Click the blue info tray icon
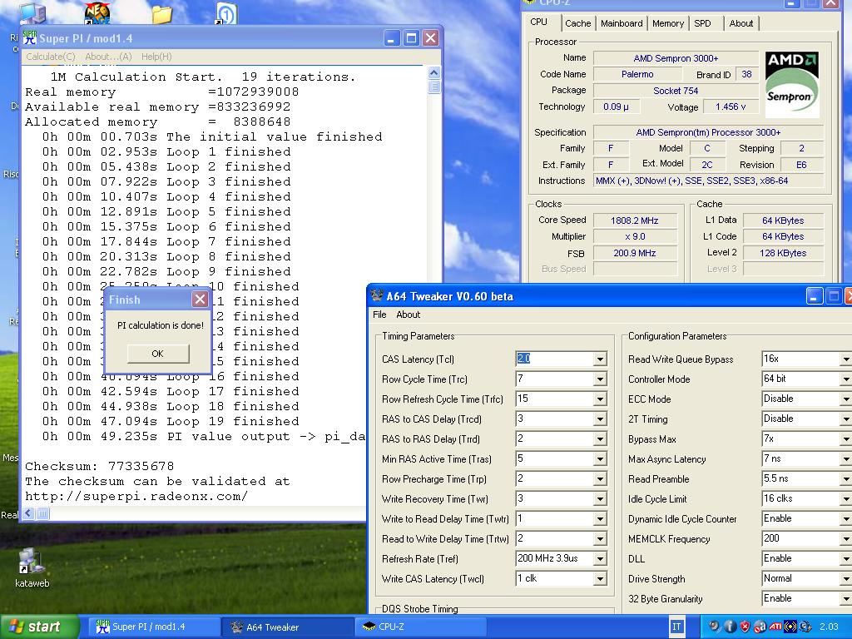Viewport: 852px width, 639px height. pyautogui.click(x=730, y=627)
